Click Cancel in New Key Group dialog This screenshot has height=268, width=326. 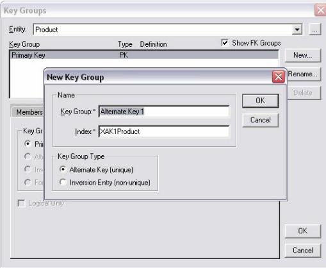click(x=260, y=120)
